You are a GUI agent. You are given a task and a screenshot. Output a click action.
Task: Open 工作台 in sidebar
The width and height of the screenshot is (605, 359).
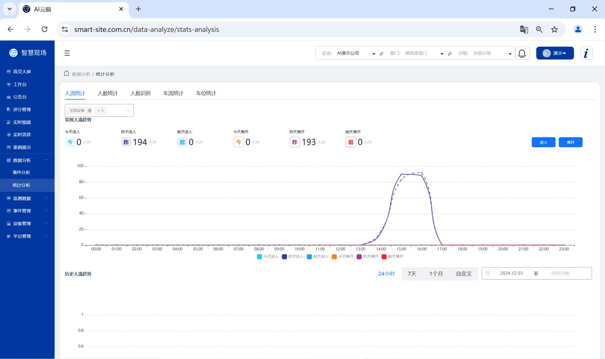pos(27,84)
